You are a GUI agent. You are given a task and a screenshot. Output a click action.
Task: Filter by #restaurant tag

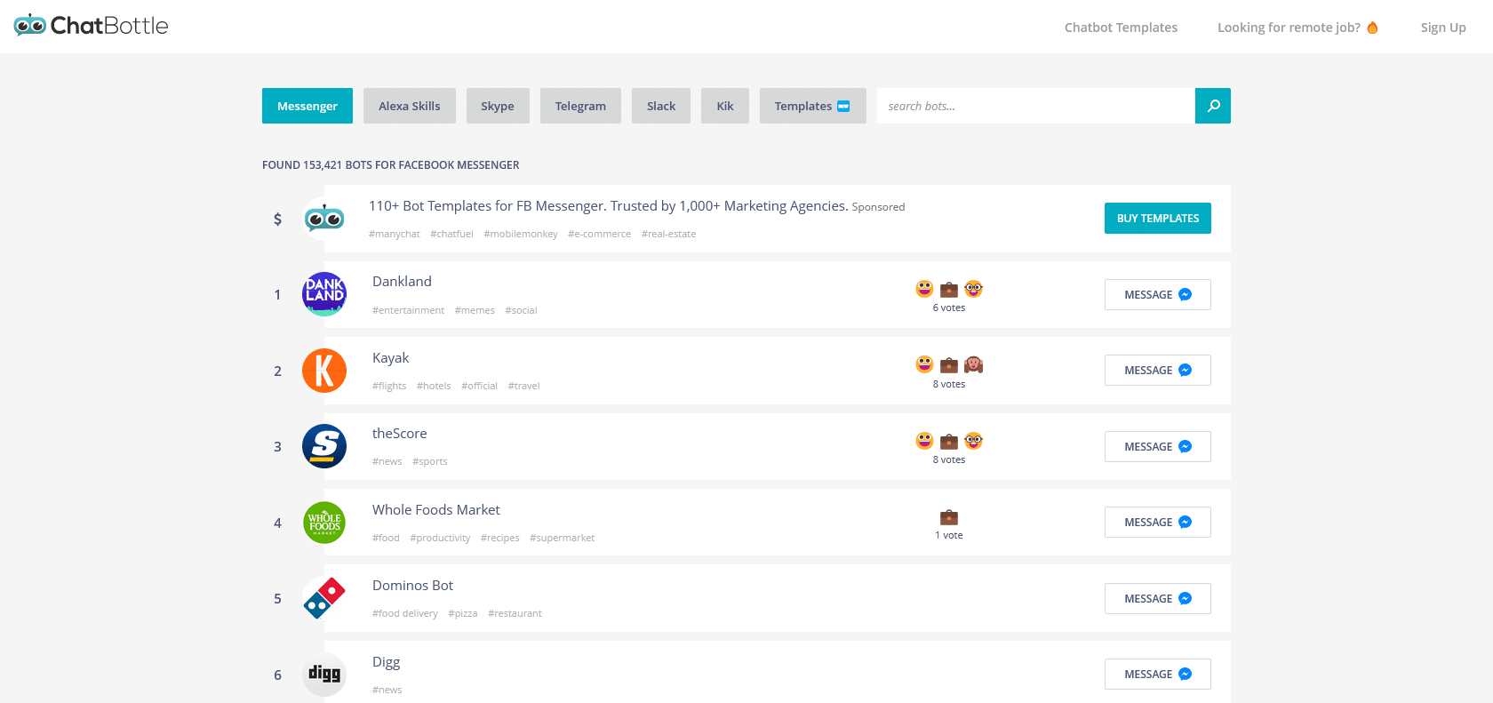coord(515,614)
